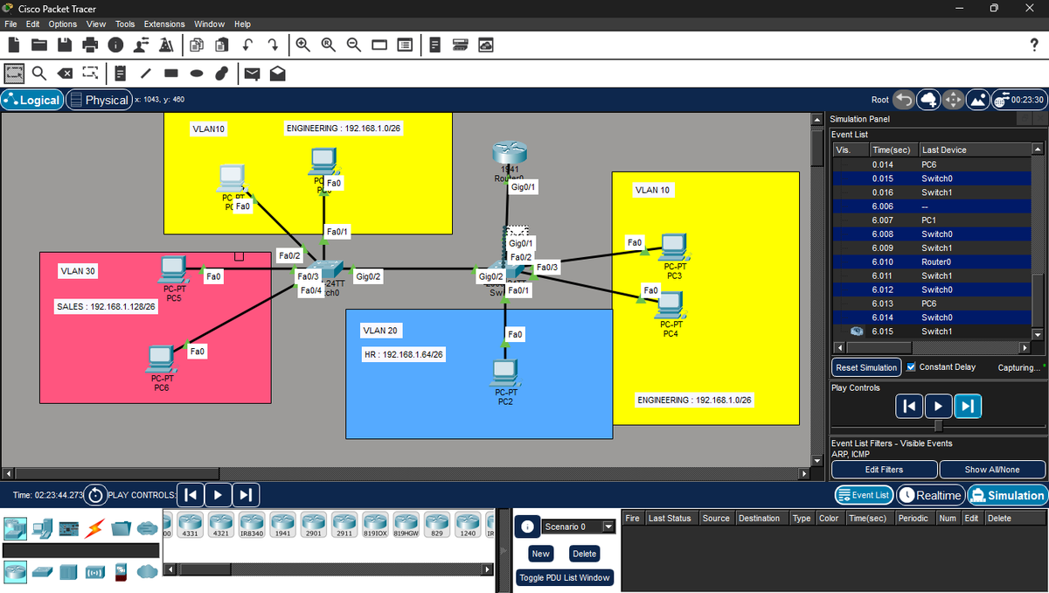
Task: Click the Select tool icon
Action: pos(14,73)
